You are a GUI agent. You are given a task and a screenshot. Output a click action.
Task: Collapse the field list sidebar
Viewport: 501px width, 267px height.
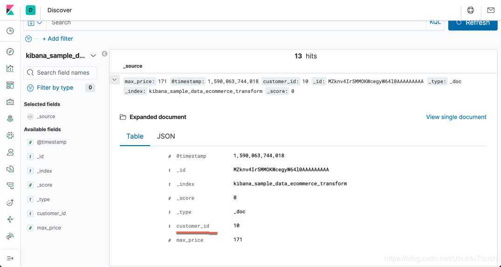click(104, 54)
